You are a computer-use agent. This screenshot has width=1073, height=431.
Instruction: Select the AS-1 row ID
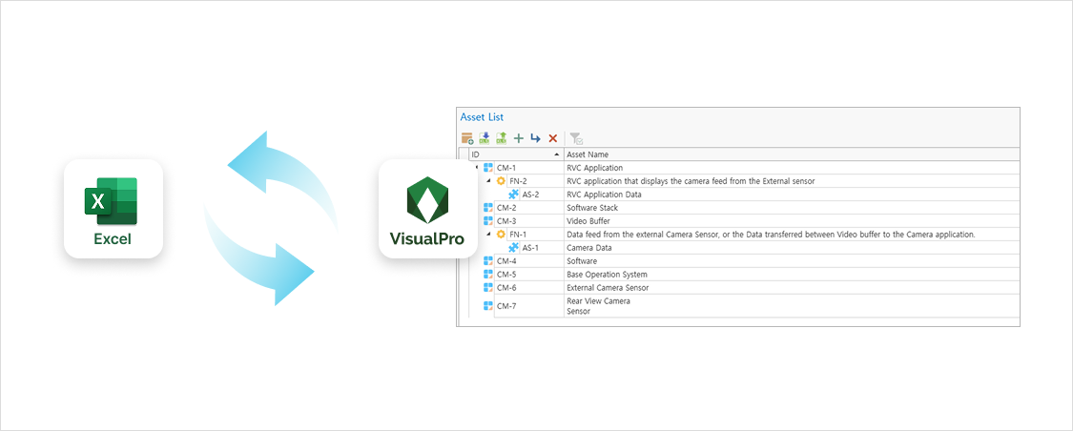530,248
